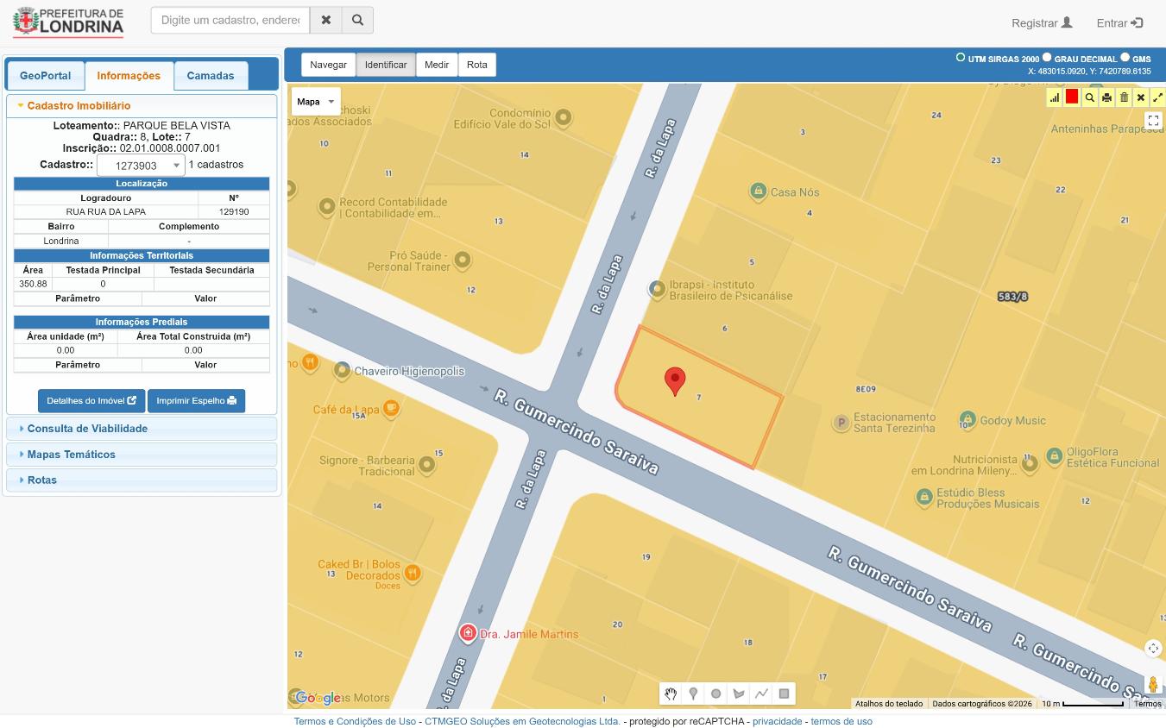This screenshot has height=728, width=1166.
Task: Select the draw circle tool
Action: tap(715, 693)
